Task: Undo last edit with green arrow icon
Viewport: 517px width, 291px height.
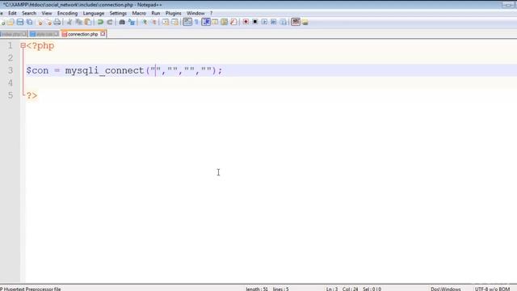Action: pos(100,22)
